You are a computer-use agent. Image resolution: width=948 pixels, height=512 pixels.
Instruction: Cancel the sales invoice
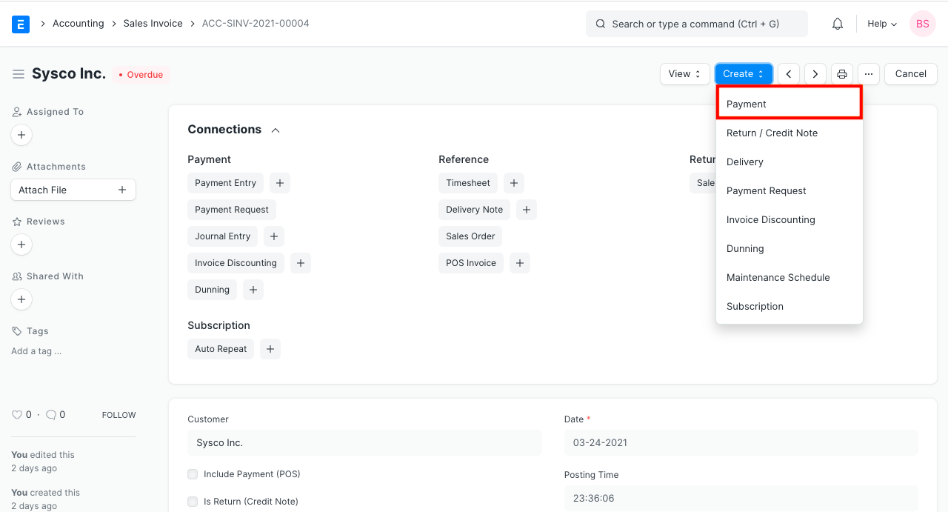910,73
